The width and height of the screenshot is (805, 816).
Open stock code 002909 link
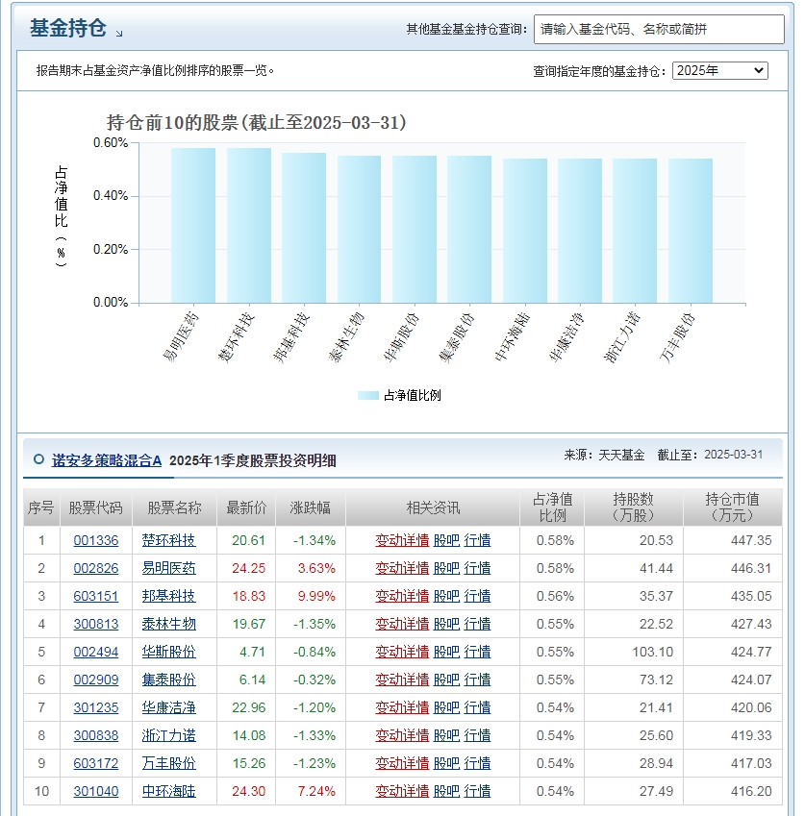[x=96, y=680]
